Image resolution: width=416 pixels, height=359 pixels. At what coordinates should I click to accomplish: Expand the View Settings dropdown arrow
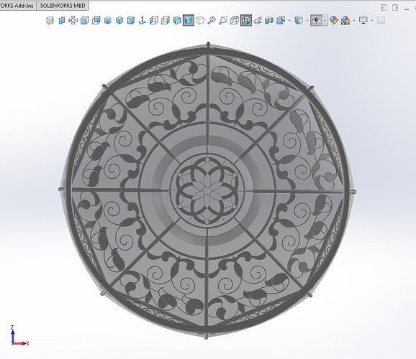pos(371,20)
